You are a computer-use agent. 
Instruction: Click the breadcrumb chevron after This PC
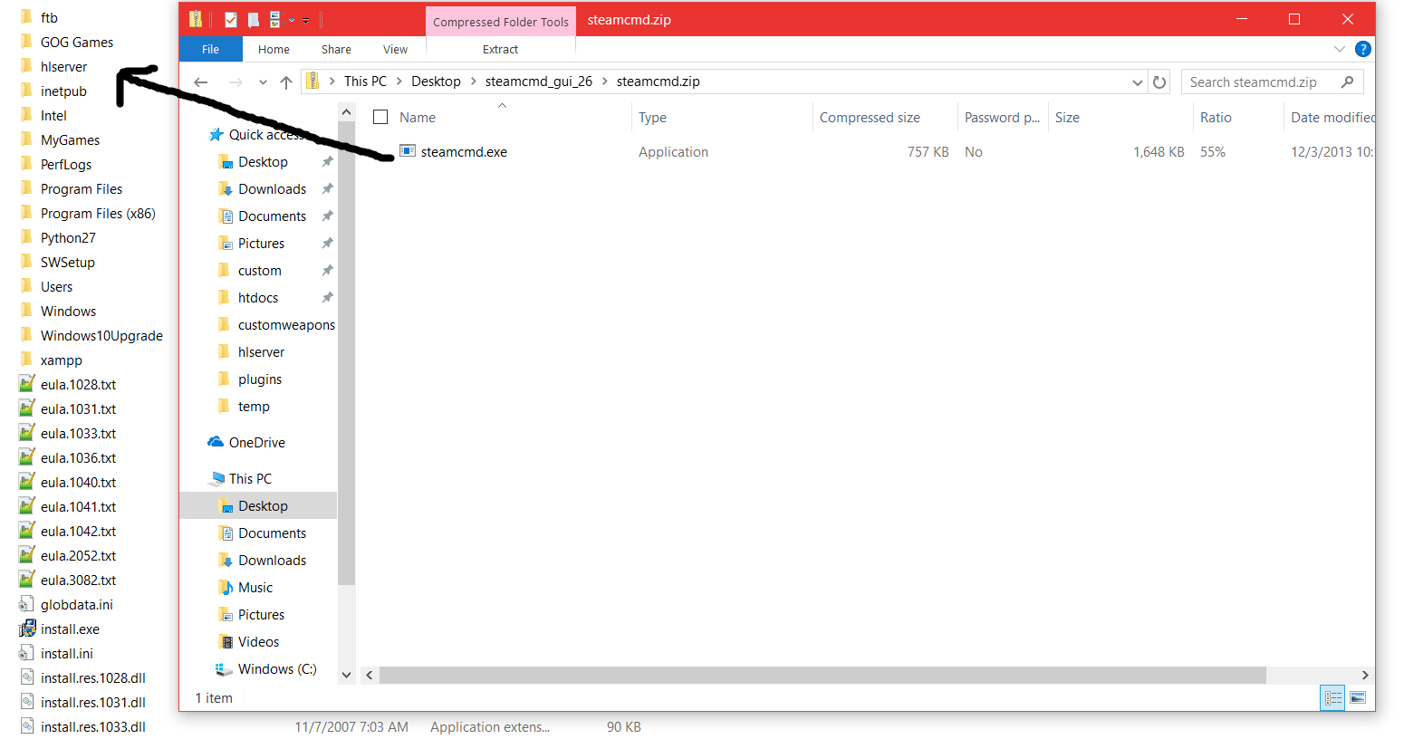point(399,82)
